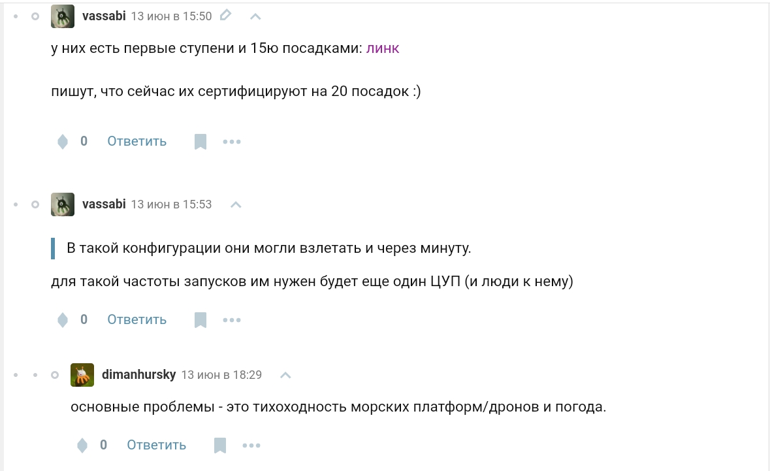The image size is (770, 471).
Task: Open dimanhursky's profile via username
Action: 138,375
